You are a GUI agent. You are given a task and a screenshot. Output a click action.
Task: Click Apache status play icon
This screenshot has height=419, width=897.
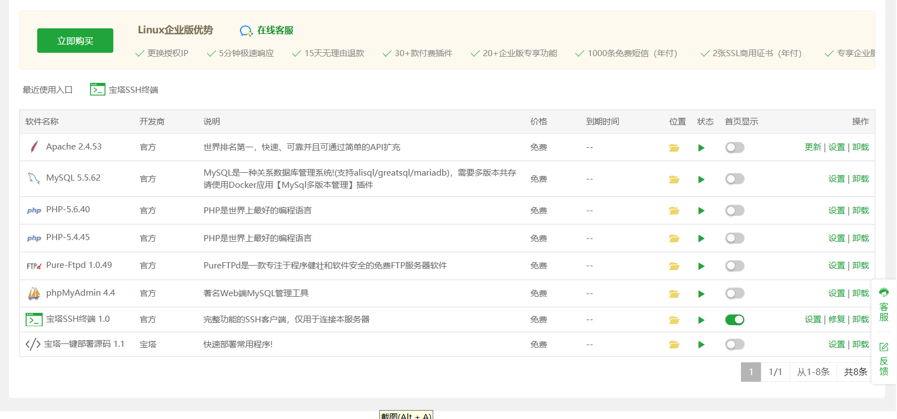[x=701, y=148]
